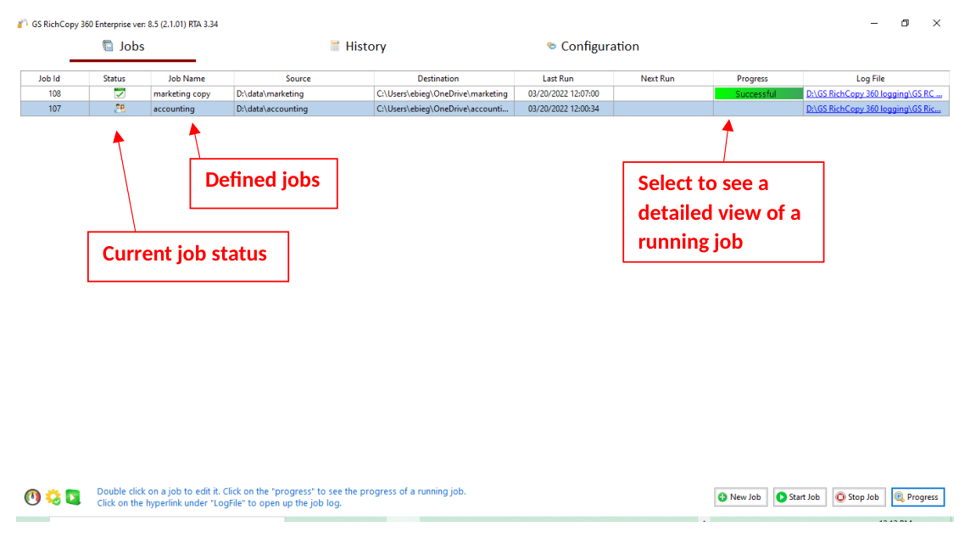Click source 'D:\data\marketing' cell

tap(304, 93)
